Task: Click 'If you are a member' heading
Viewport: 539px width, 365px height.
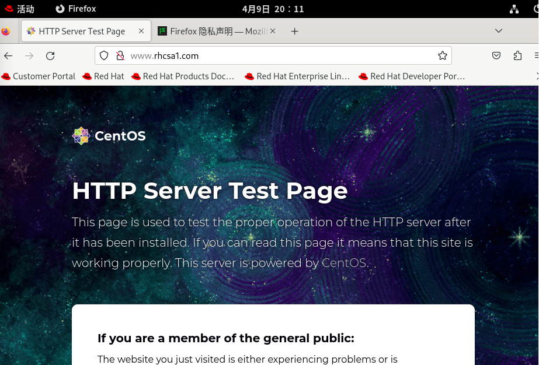Action: [x=226, y=338]
